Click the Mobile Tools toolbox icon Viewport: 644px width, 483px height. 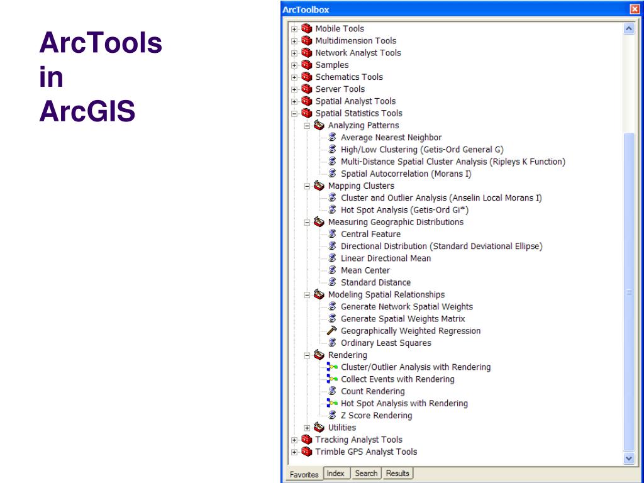(x=306, y=28)
